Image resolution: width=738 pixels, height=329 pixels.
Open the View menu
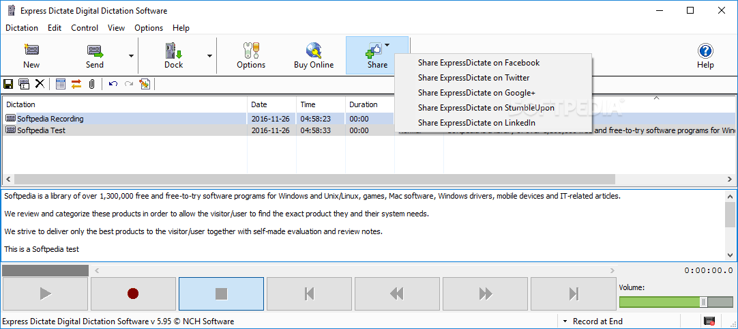point(116,28)
